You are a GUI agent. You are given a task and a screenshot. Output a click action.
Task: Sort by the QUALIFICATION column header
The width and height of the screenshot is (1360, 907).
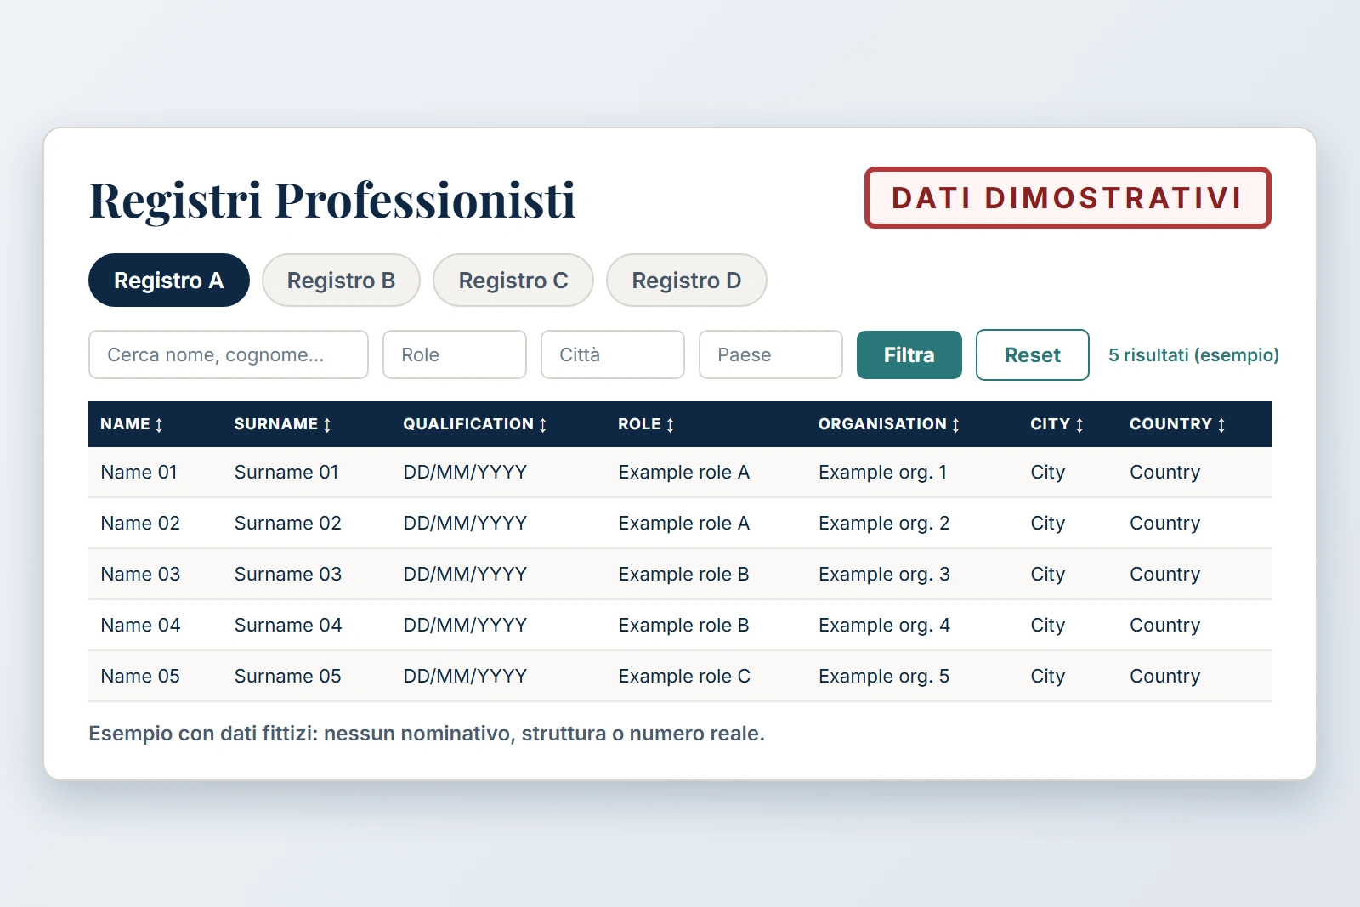[x=475, y=424]
